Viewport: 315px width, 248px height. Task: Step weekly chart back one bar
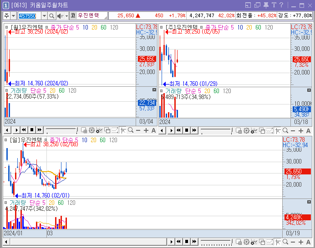(x=162, y=131)
